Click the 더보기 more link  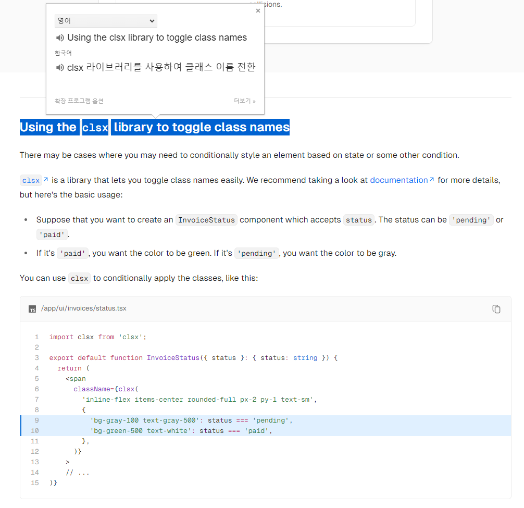[245, 101]
